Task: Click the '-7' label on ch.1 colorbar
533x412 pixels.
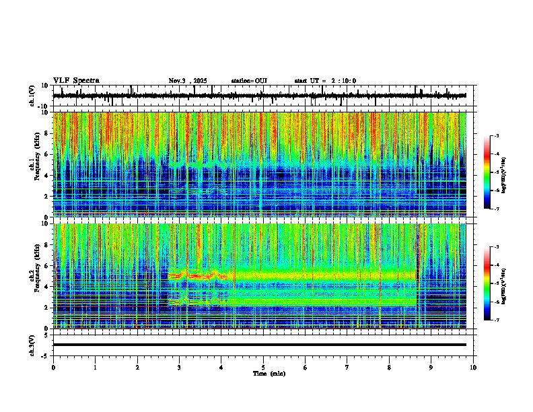Action: 497,209
